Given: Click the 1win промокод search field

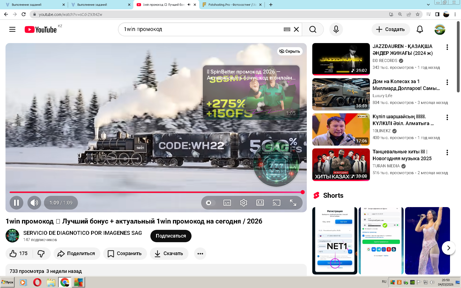Looking at the screenshot, I should point(202,29).
